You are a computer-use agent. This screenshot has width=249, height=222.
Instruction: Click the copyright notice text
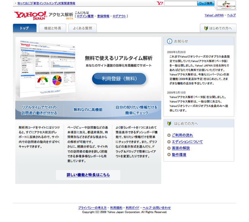[x=125, y=212]
